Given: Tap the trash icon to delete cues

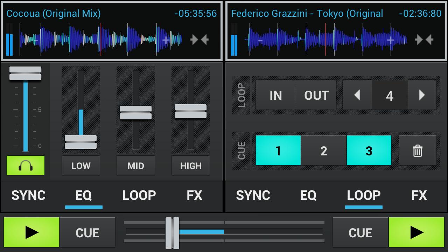Looking at the screenshot, I should tap(418, 150).
